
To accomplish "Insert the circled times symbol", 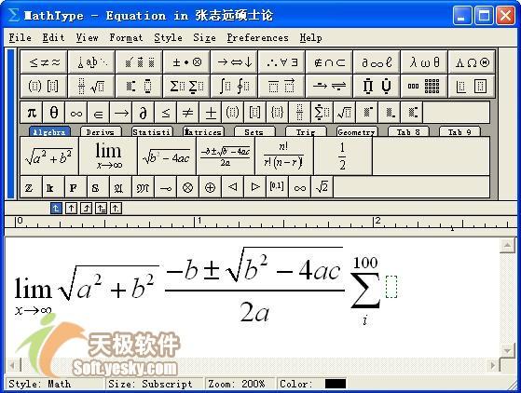I will click(187, 187).
